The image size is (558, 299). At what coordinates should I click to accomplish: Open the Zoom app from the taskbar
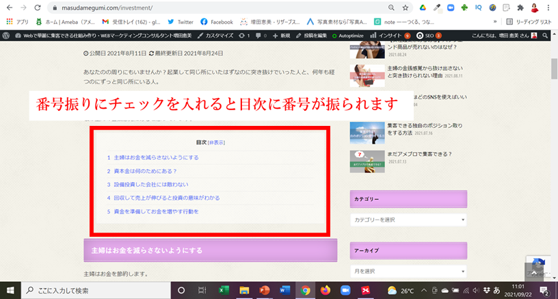[x=345, y=291]
